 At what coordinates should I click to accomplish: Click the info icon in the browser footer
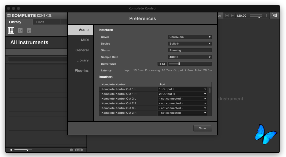(71, 150)
